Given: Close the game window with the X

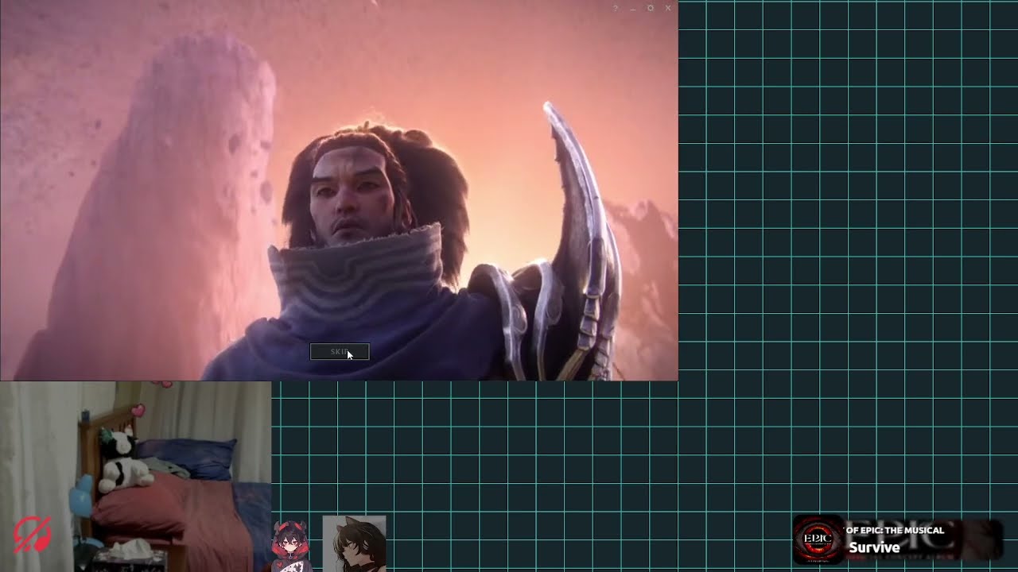Looking at the screenshot, I should click(668, 8).
